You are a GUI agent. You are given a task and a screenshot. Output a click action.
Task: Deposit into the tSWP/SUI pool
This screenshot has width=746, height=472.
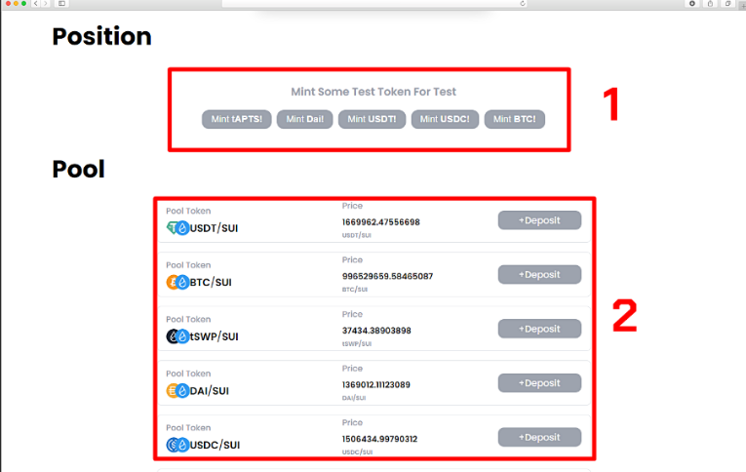click(539, 329)
